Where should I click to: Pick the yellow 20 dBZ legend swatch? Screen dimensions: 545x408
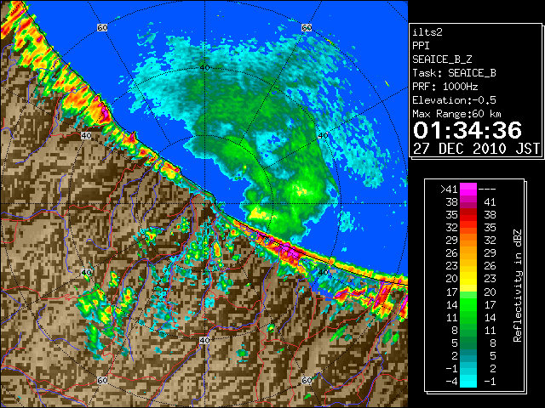click(468, 279)
